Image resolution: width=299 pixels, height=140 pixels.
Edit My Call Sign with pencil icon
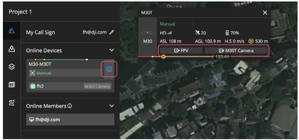pos(111,32)
